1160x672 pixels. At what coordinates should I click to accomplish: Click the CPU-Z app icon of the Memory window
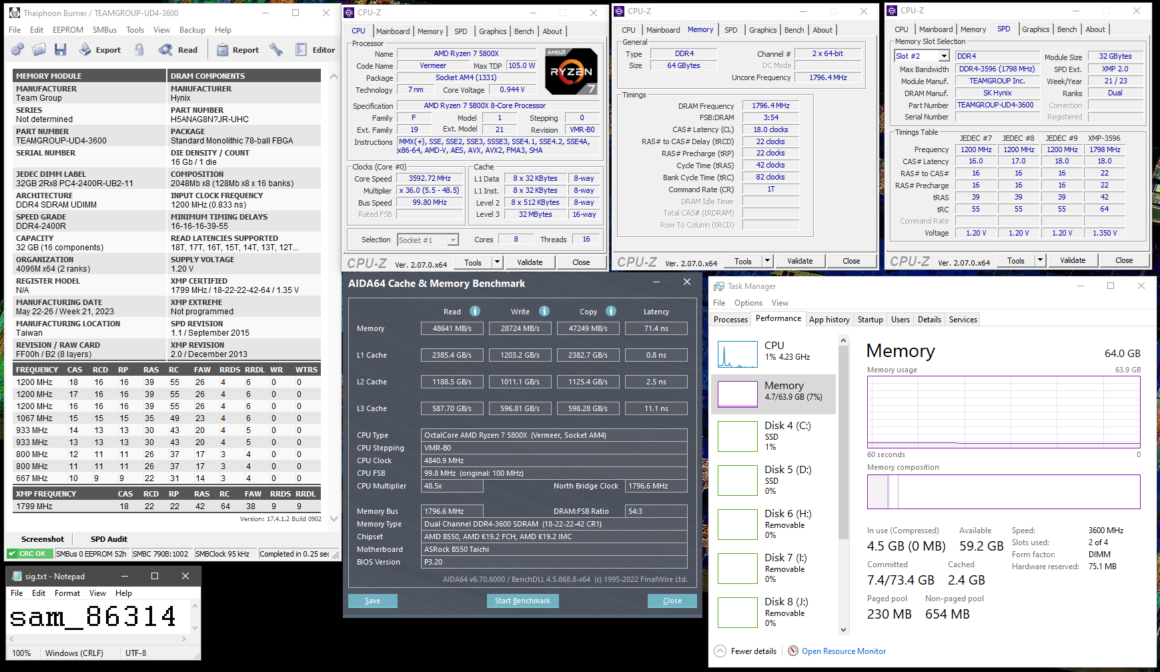click(x=619, y=11)
